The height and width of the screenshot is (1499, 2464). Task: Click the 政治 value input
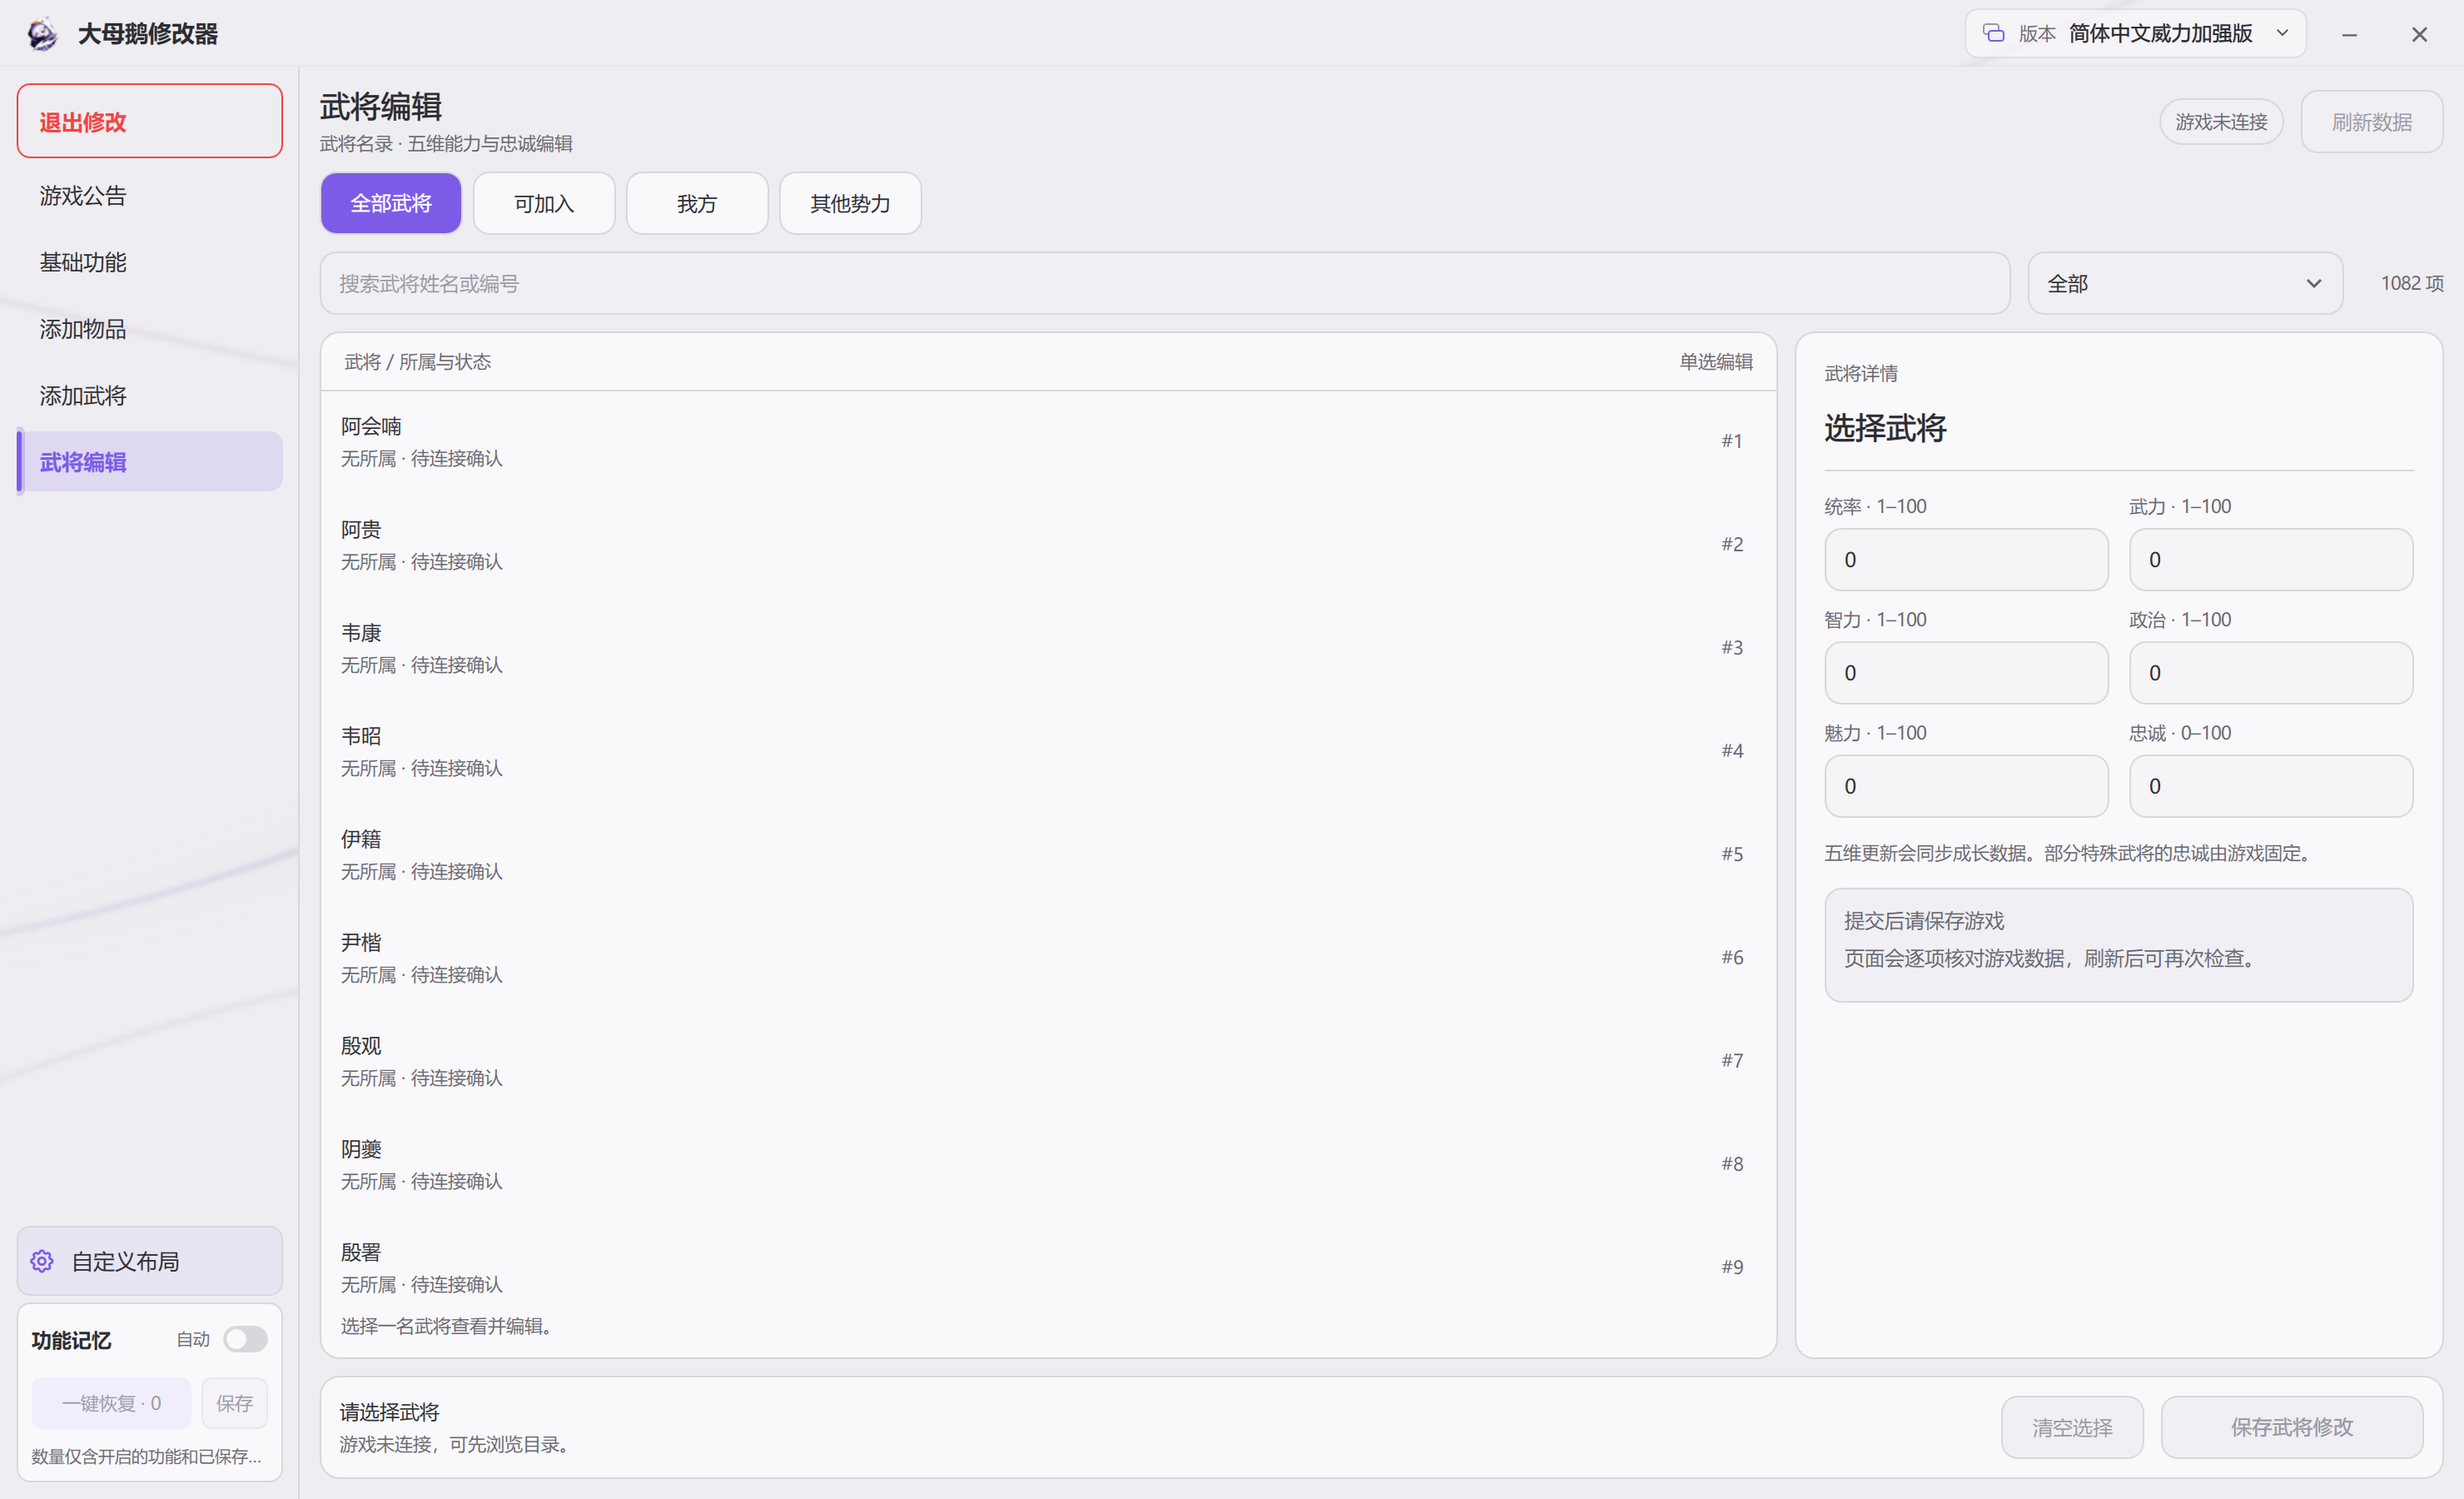pos(2271,672)
